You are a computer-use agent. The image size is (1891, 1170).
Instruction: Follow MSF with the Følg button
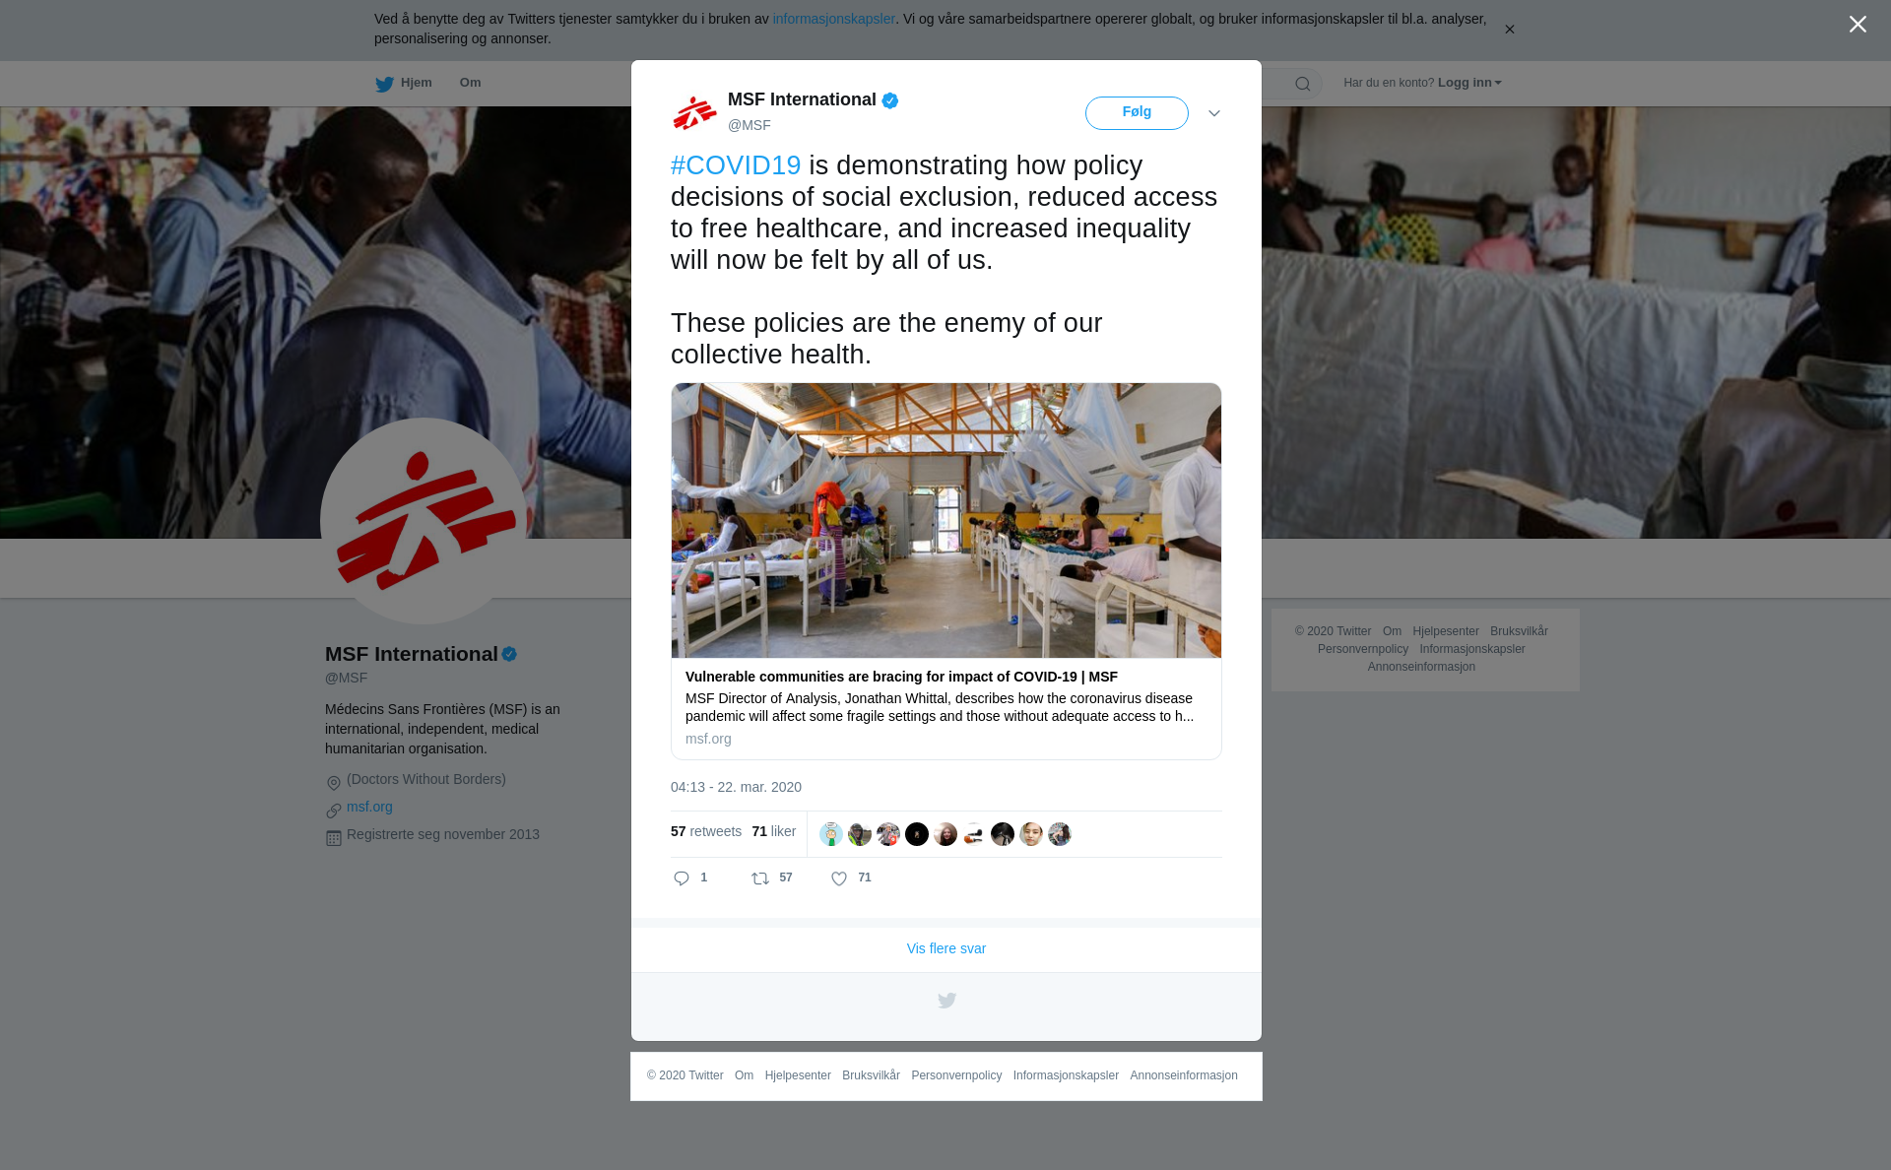coord(1137,113)
